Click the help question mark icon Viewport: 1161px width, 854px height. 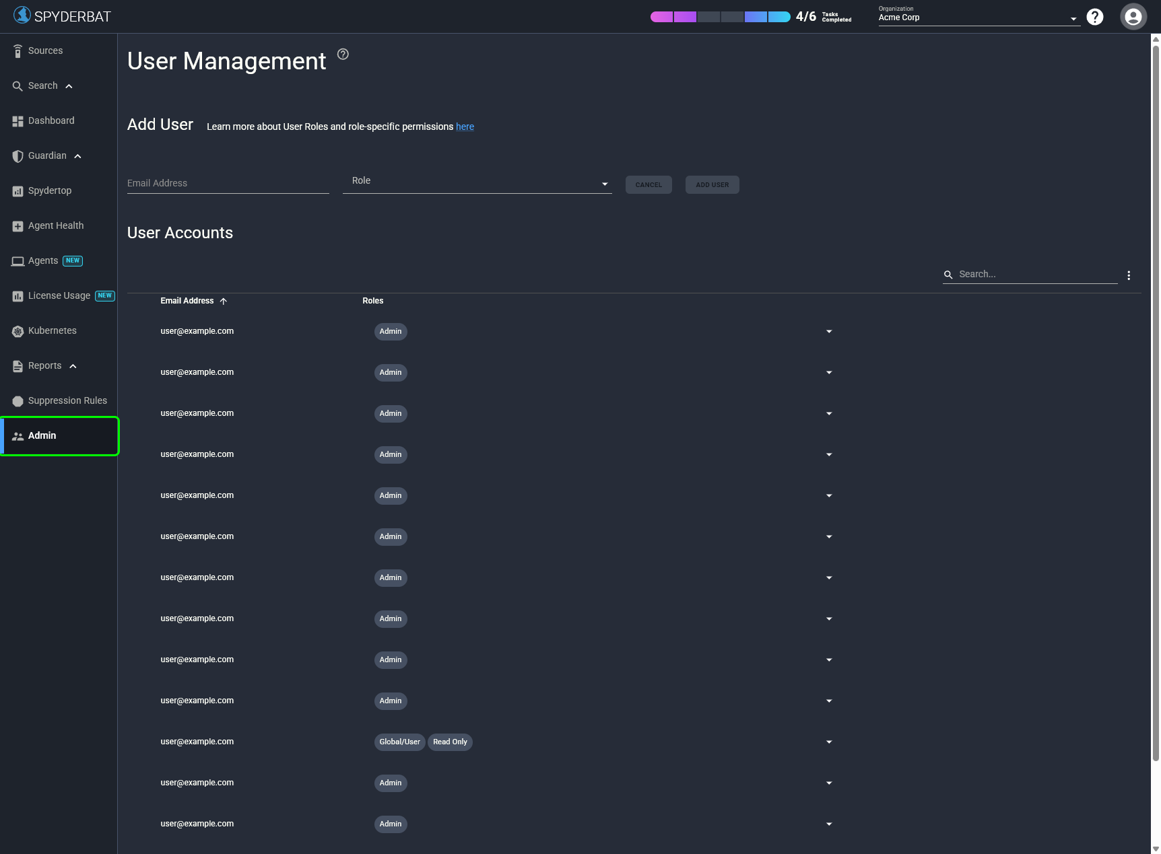click(x=1094, y=16)
